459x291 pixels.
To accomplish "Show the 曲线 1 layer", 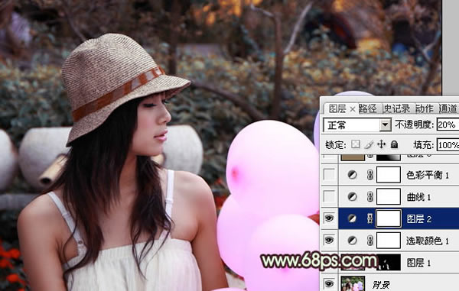I will 329,196.
